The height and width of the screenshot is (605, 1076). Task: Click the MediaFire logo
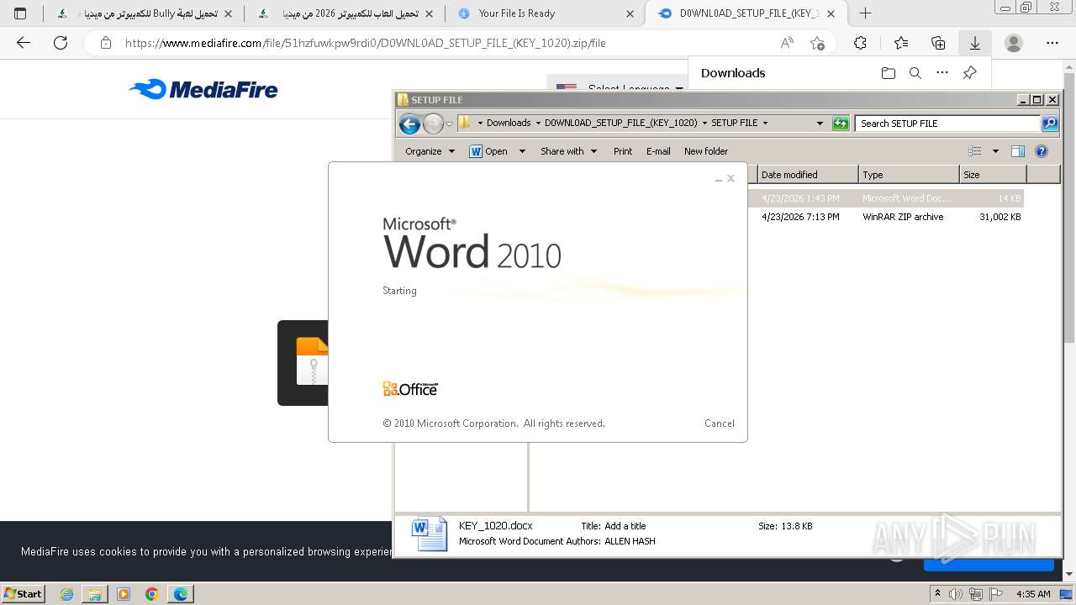tap(203, 89)
